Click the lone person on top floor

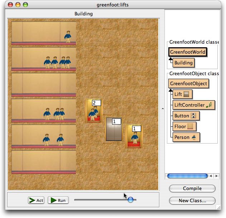(68, 37)
